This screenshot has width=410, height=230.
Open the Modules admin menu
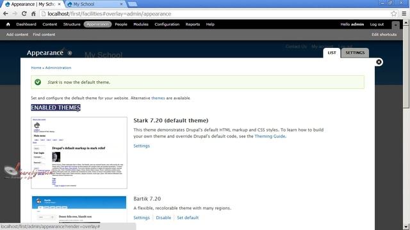pyautogui.click(x=141, y=24)
